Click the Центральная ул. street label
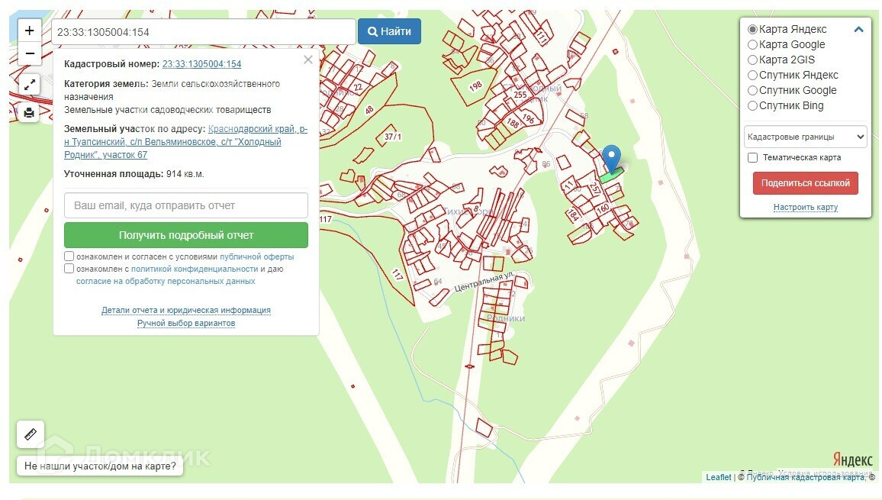 [484, 282]
